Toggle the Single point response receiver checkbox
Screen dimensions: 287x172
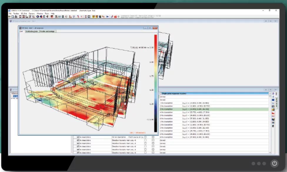click(161, 93)
